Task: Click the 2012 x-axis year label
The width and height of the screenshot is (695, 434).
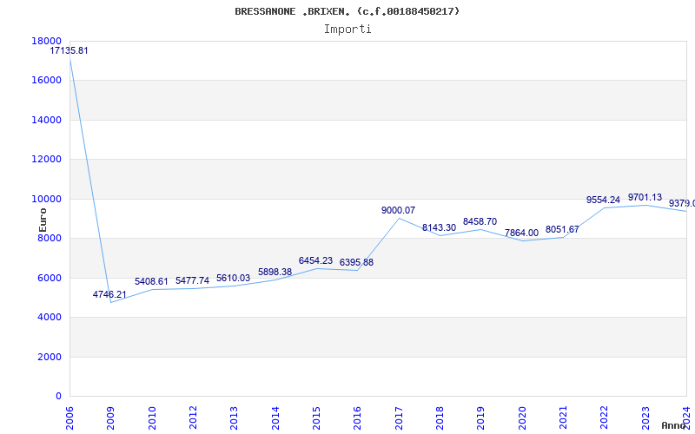Action: click(193, 418)
